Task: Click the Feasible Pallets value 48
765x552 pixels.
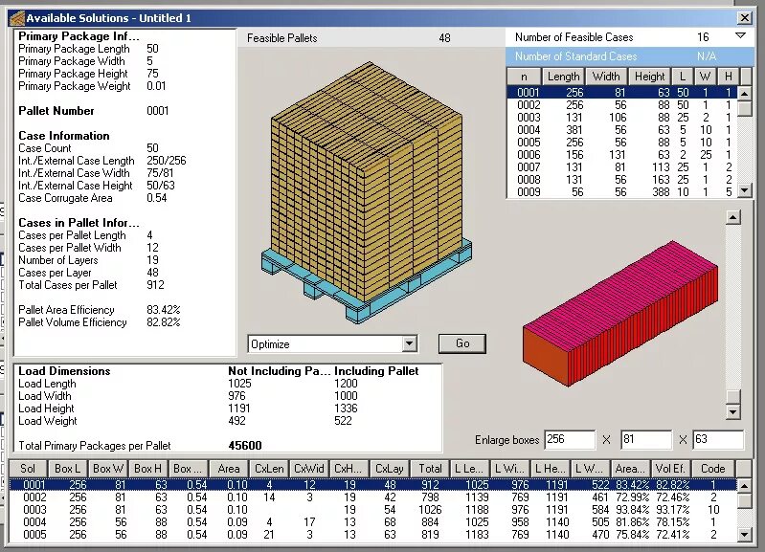Action: pyautogui.click(x=444, y=38)
